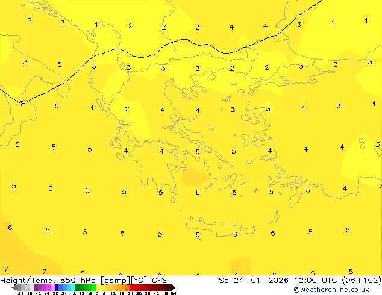The width and height of the screenshot is (382, 295).
Task: Click the 24 value on the legend scale
Action: pos(130,293)
